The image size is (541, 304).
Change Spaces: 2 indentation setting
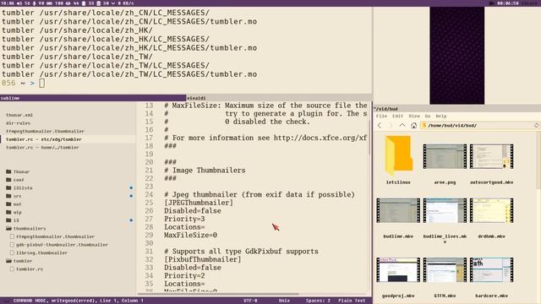pyautogui.click(x=318, y=301)
